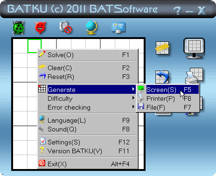Expand the Error checking submenu
The image size is (216, 176).
point(88,107)
